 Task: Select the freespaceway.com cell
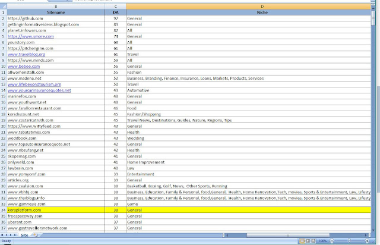[56, 216]
